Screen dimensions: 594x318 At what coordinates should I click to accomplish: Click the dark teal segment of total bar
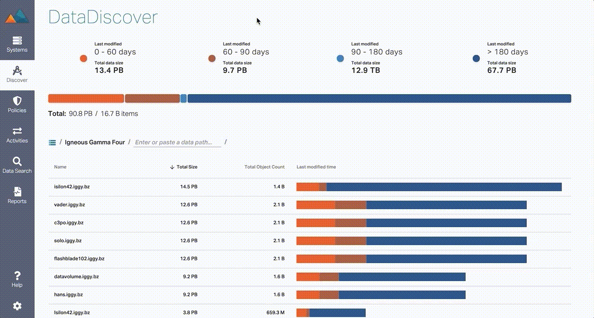[x=379, y=98]
